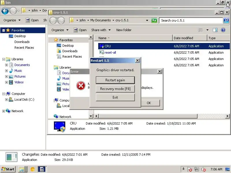Image resolution: width=231 pixels, height=173 pixels.
Task: Select Recent Places in cru-1.5.1 navigation pane
Action: [72, 57]
